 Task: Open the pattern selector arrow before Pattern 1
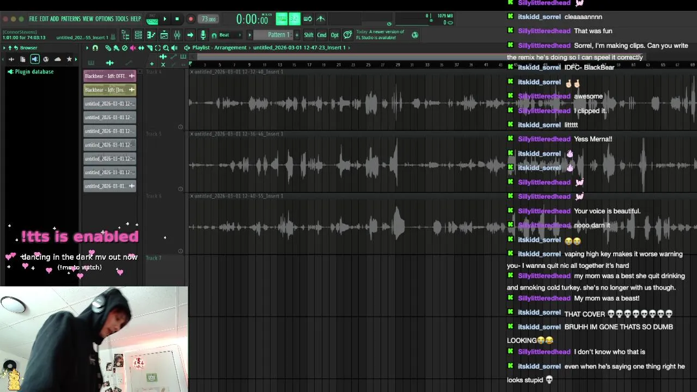249,35
